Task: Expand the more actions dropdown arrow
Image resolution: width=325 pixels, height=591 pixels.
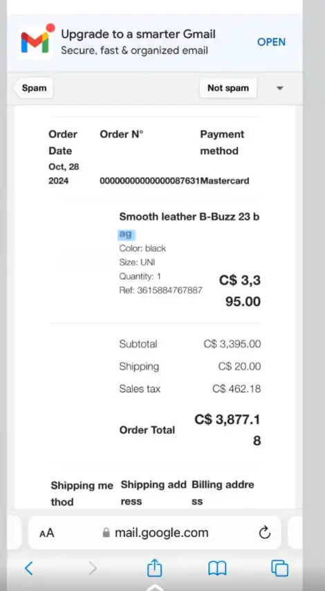Action: point(279,88)
